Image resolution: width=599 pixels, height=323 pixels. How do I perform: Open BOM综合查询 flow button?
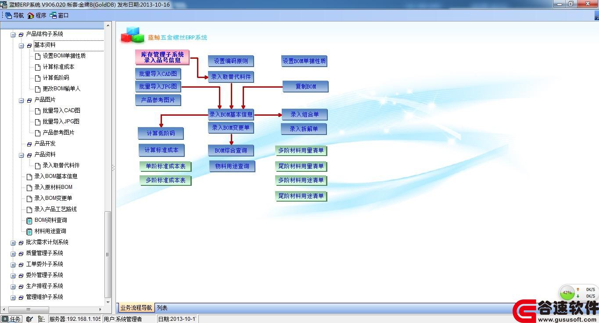(x=231, y=150)
